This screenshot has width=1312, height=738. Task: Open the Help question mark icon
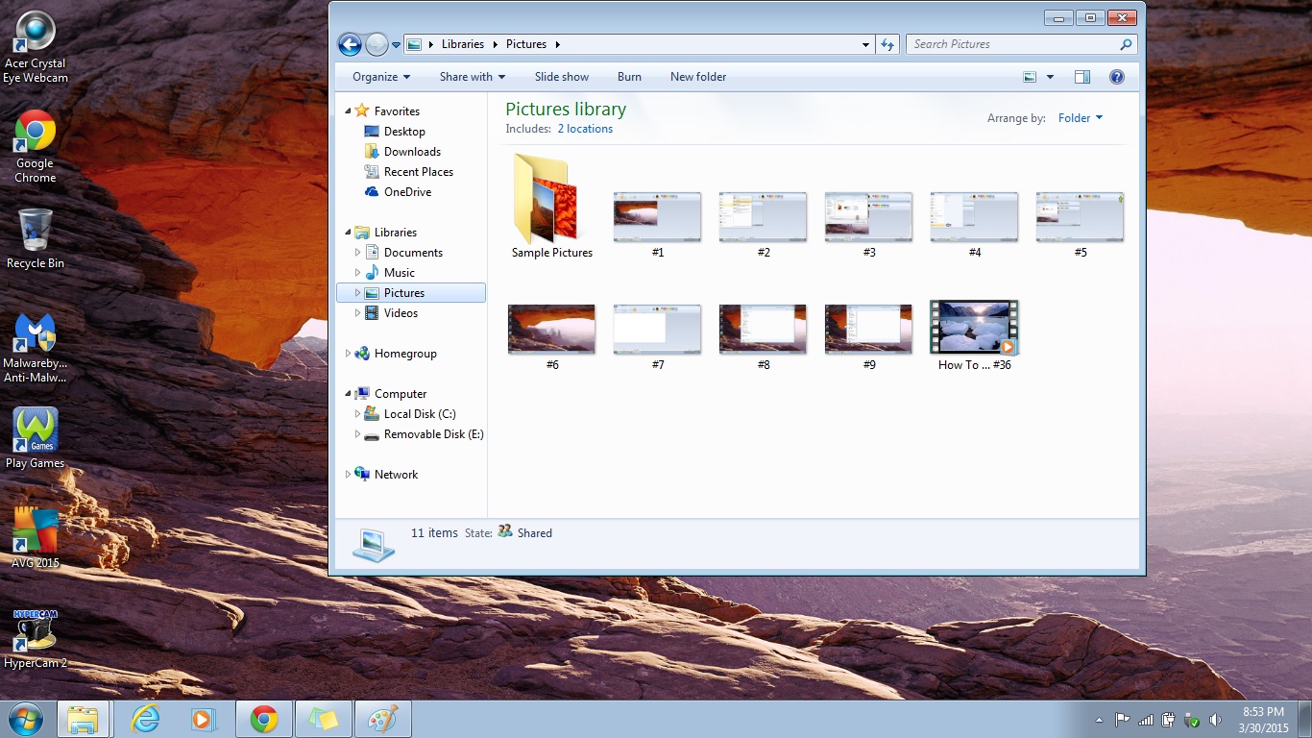1117,77
